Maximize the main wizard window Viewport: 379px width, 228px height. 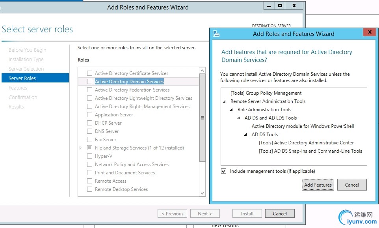(x=280, y=6)
